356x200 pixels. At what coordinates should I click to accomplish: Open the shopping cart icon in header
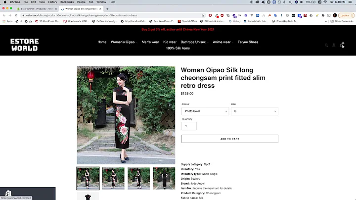342,45
